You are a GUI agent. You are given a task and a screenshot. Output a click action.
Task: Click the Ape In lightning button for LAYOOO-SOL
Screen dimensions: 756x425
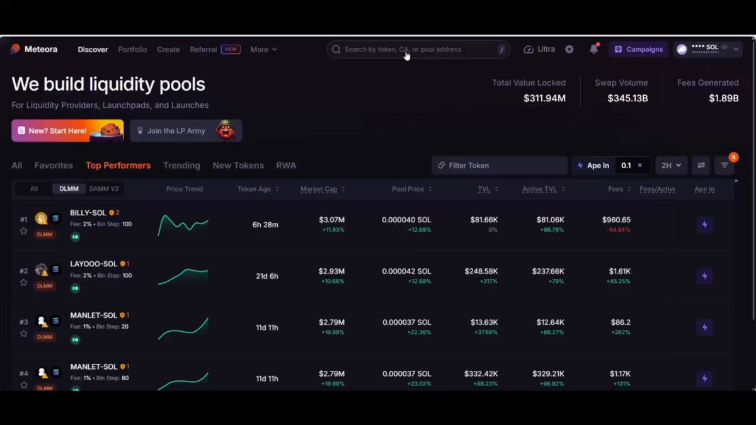pos(704,276)
